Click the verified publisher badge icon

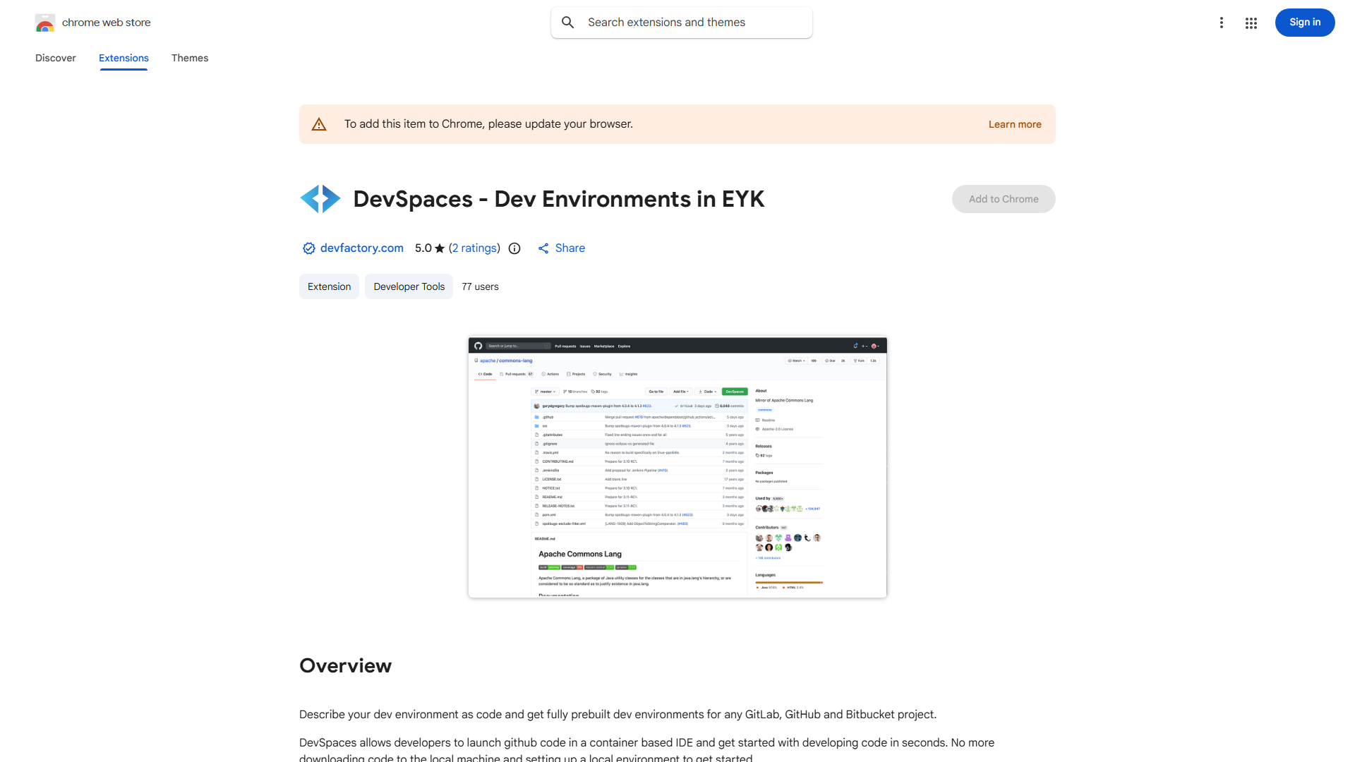[x=308, y=248]
